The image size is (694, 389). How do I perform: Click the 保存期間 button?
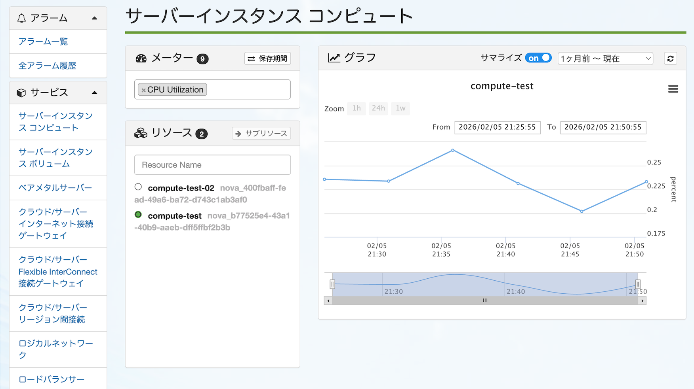267,59
